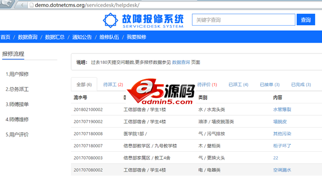Switch to the 已派工 (4) tab

[x=238, y=85]
